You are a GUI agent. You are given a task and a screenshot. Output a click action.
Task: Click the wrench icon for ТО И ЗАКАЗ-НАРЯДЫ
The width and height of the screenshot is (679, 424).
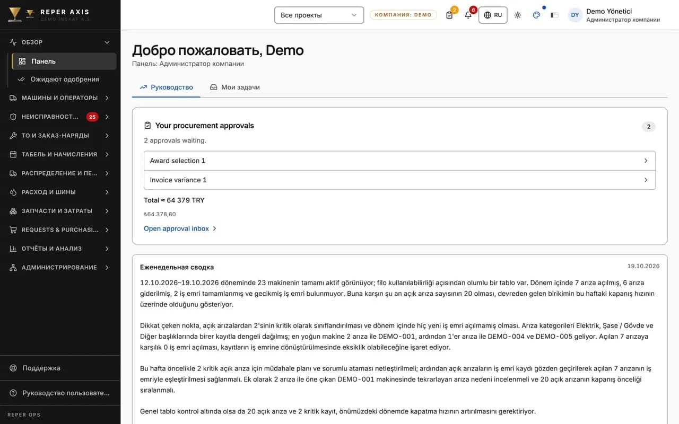pyautogui.click(x=13, y=136)
